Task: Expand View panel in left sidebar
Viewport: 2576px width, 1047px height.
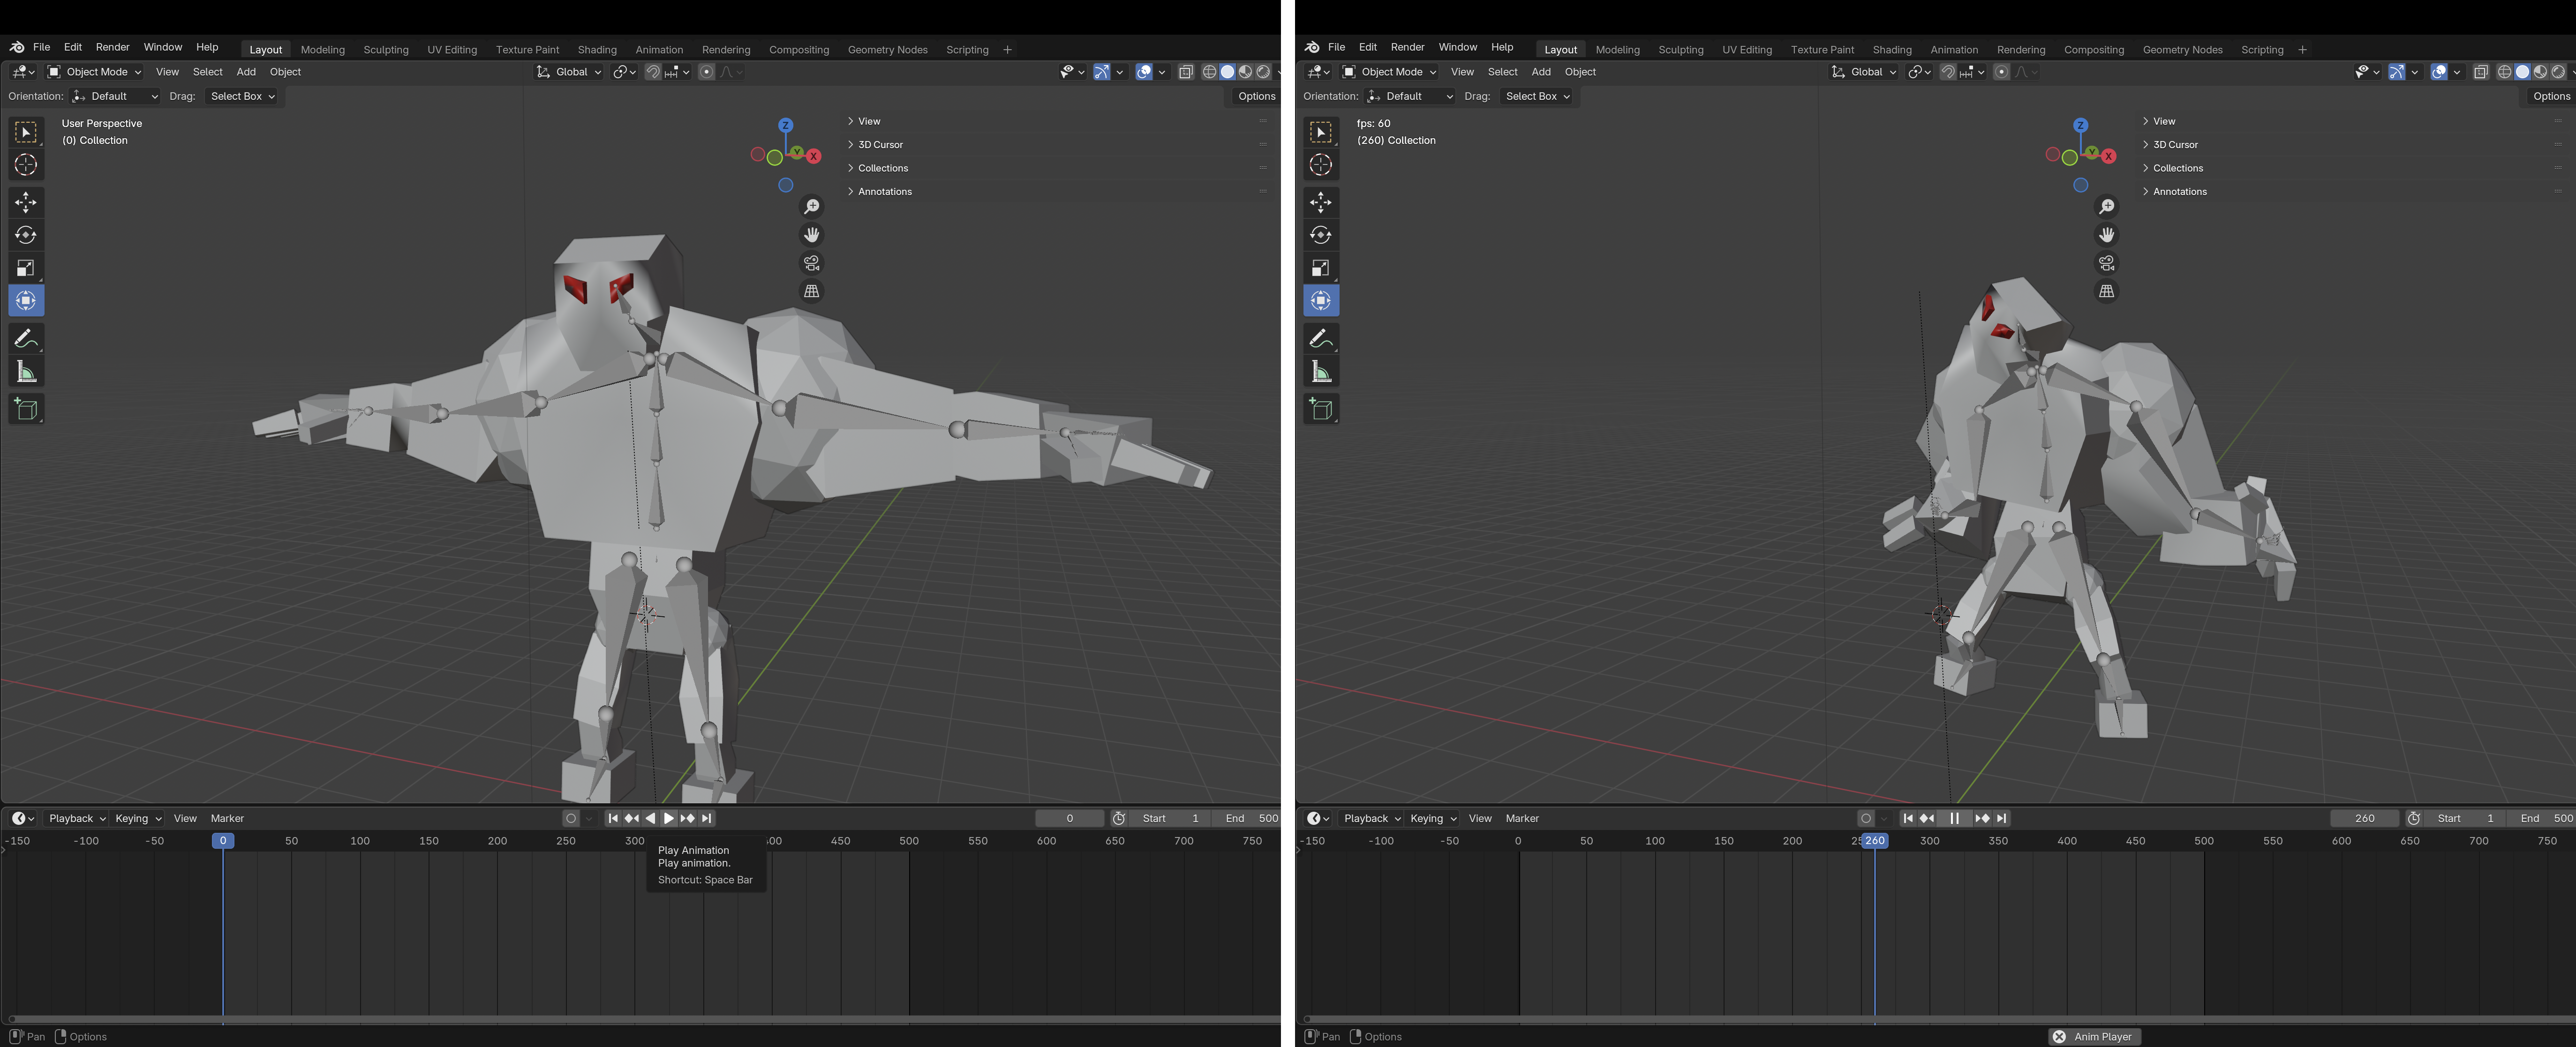Action: 869,121
